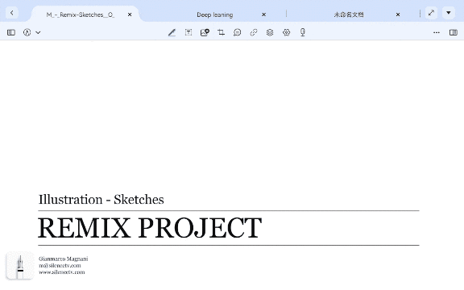464x290 pixels.
Task: Toggle the left sidebar panel icon
Action: [x=11, y=32]
